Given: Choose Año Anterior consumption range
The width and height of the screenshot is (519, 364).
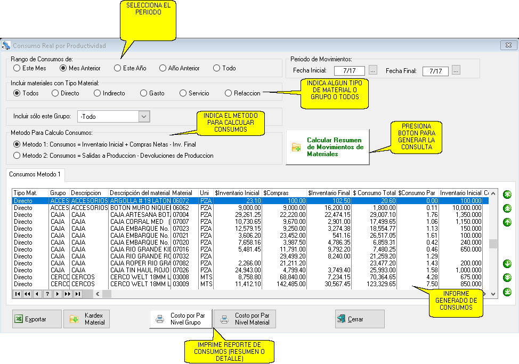Looking at the screenshot, I should [x=163, y=68].
